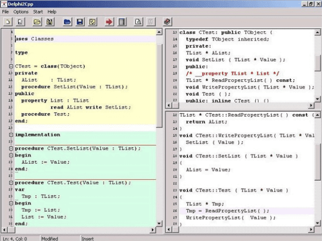
Task: Click scroll-right arrow of Delphi source pane
Action: (152, 230)
